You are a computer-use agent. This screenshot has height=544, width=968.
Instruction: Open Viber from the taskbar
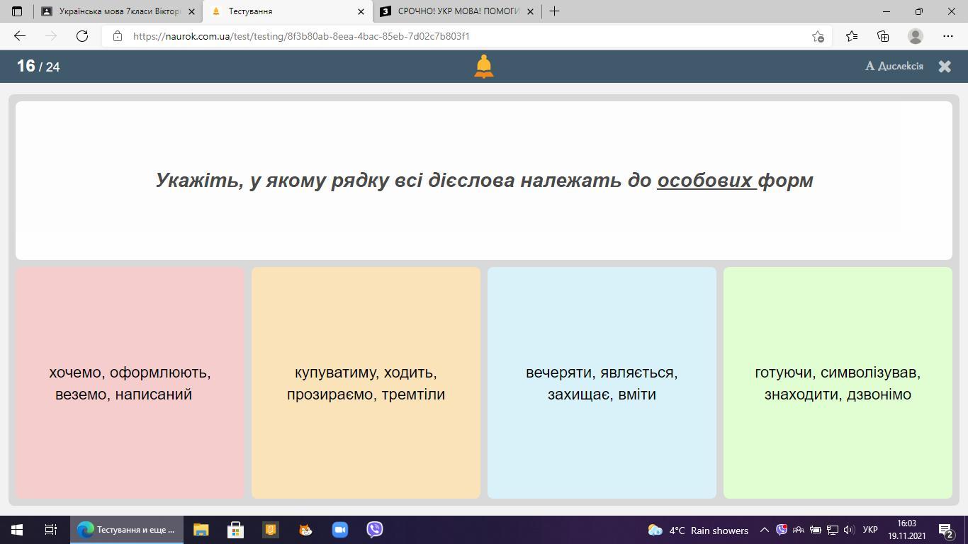point(374,530)
